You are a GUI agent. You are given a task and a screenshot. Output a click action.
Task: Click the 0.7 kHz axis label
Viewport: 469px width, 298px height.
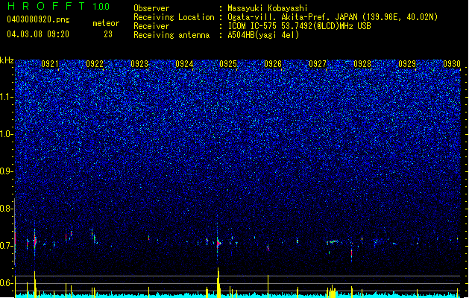(7, 246)
